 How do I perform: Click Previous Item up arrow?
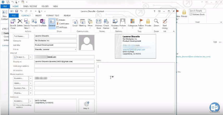[x=31, y=11]
